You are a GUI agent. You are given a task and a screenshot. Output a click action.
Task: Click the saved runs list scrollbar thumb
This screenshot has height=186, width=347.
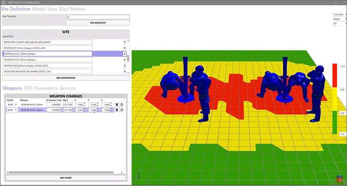[x=128, y=59]
